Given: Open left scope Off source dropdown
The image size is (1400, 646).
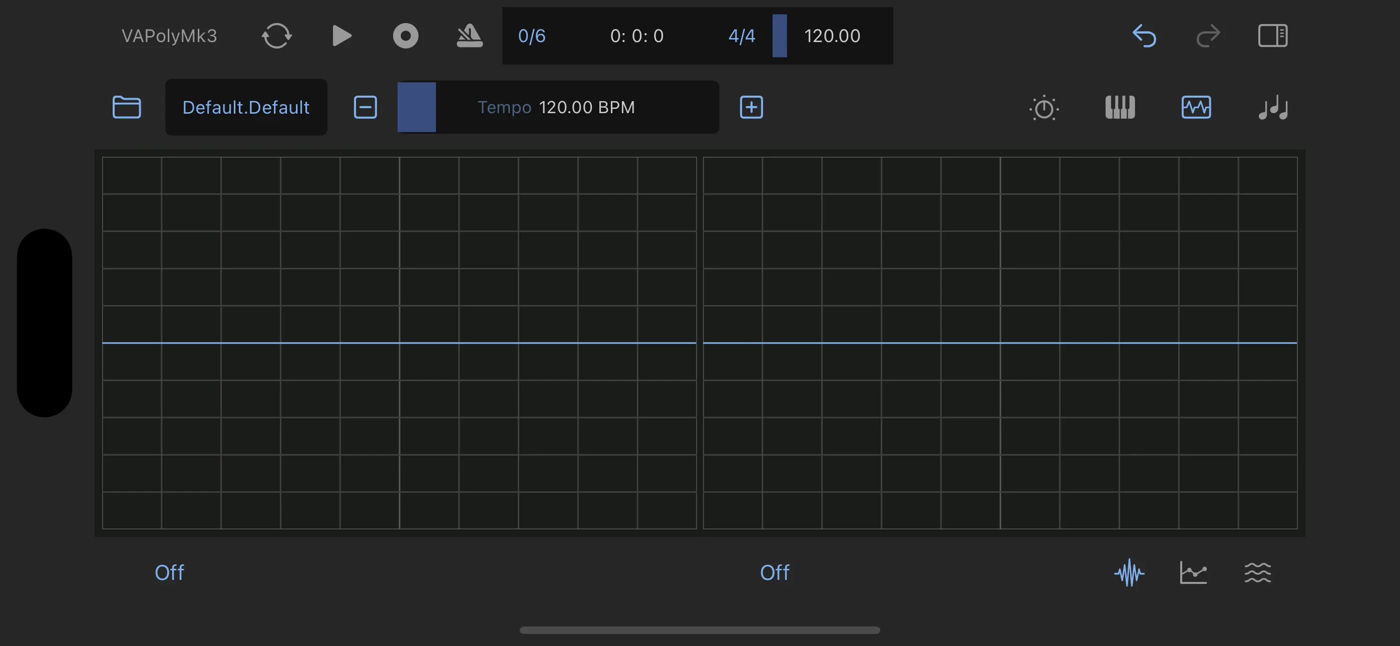Looking at the screenshot, I should point(169,572).
